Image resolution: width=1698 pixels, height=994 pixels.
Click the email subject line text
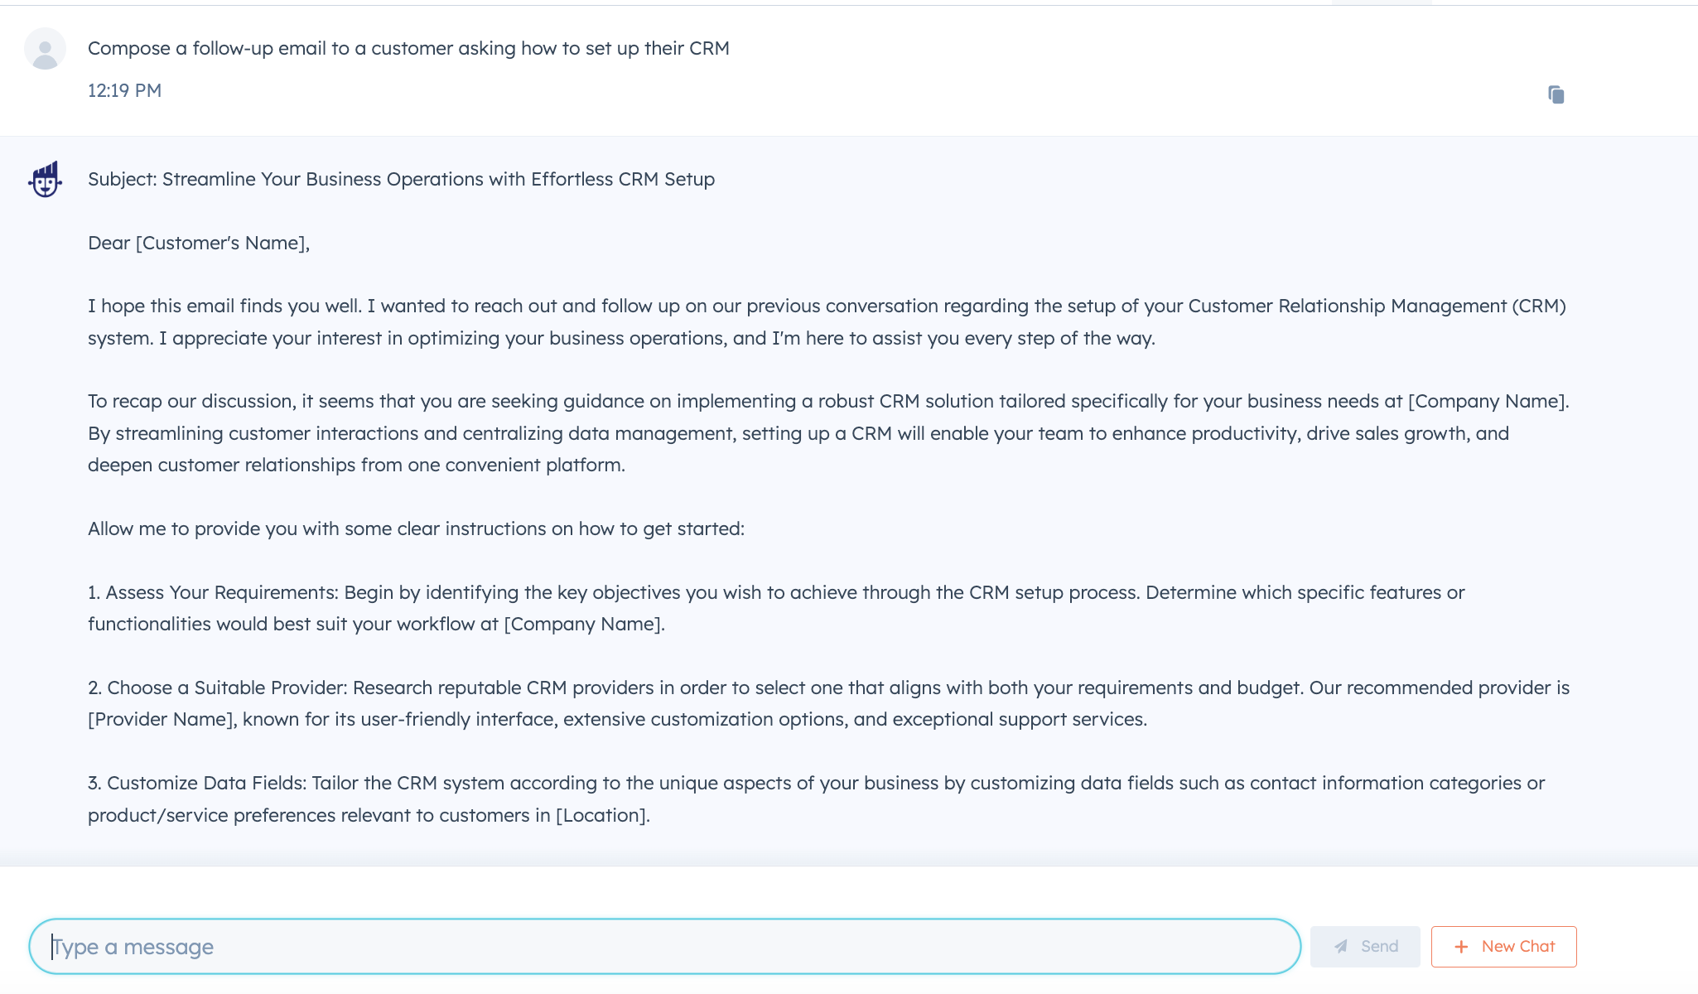pos(401,179)
